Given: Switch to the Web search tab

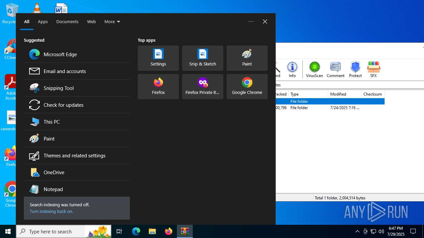Looking at the screenshot, I should (x=91, y=21).
